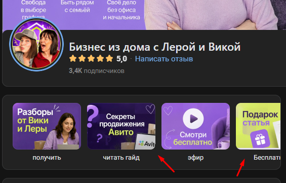This screenshot has height=183, width=286.
Task: Open the "Секреты продвижения Авито" card
Action: click(x=121, y=126)
